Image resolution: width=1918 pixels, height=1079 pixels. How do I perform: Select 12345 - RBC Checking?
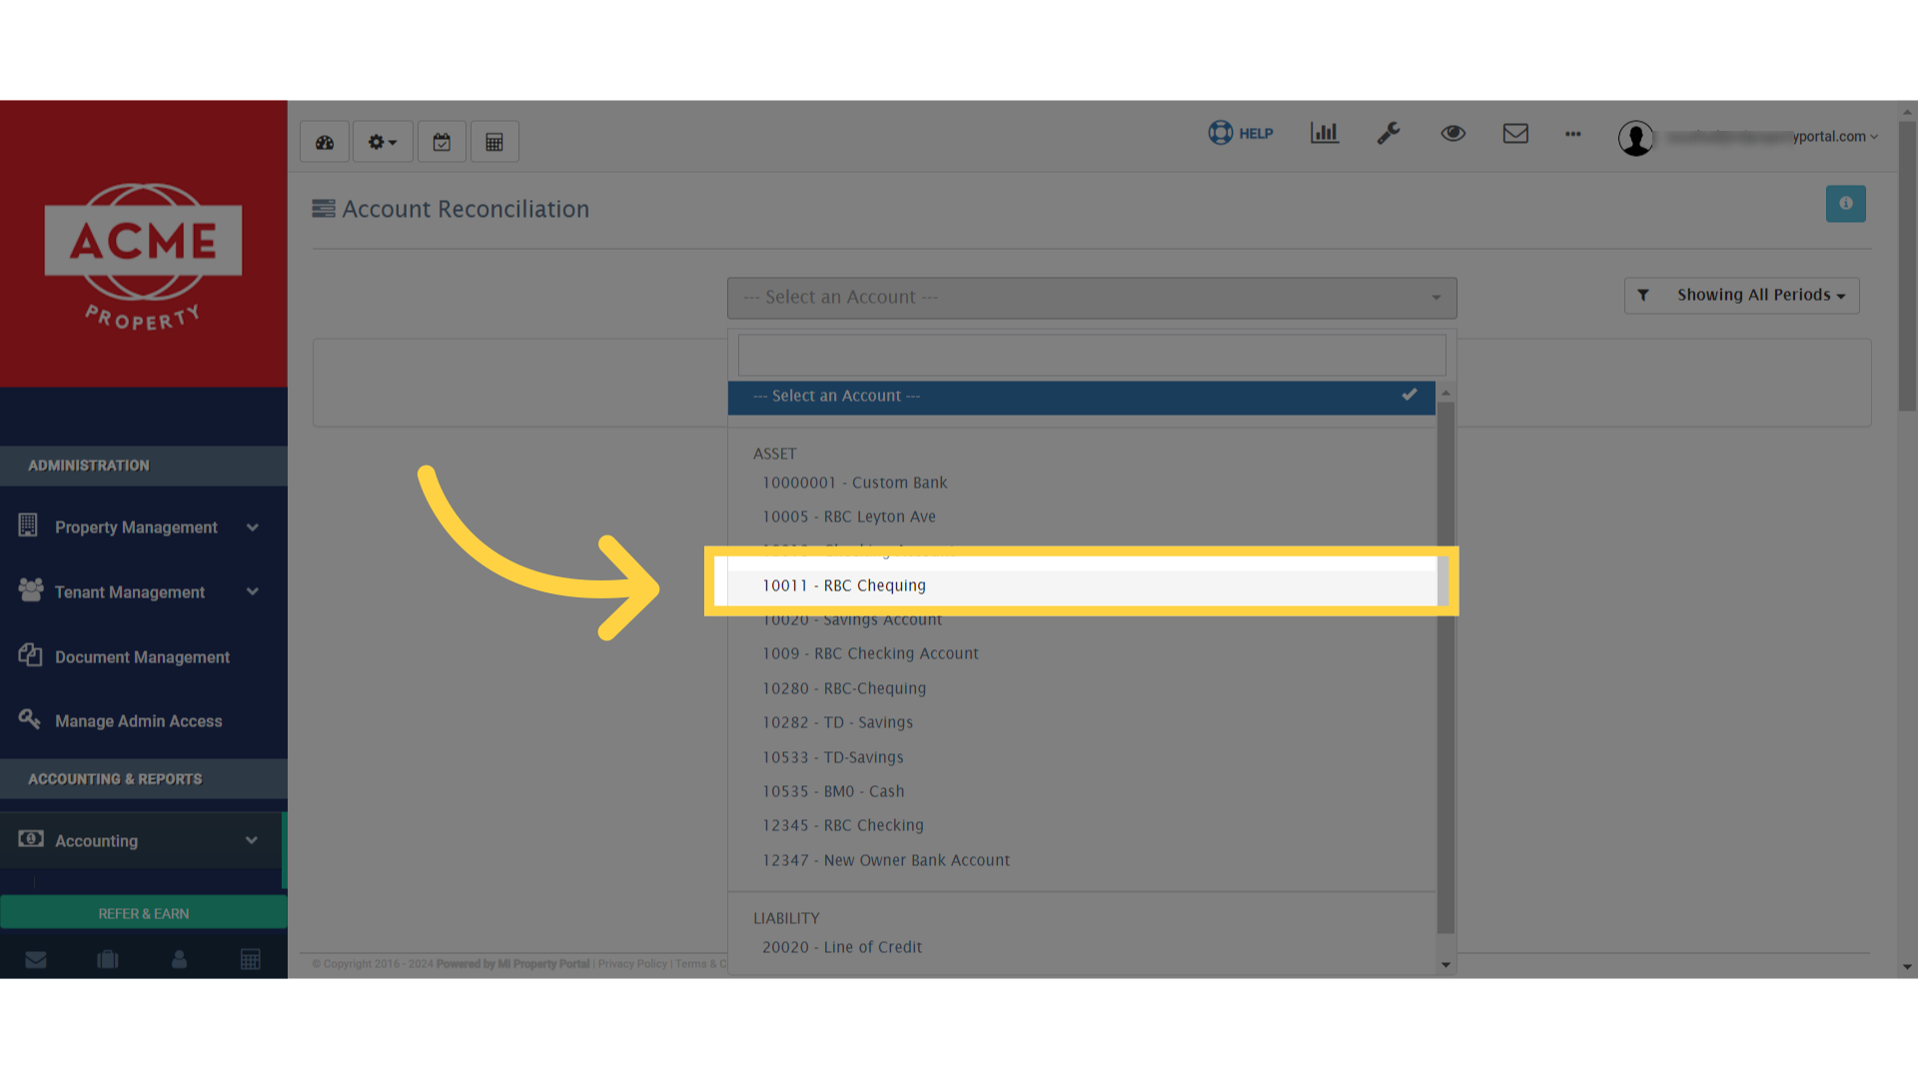point(1082,825)
